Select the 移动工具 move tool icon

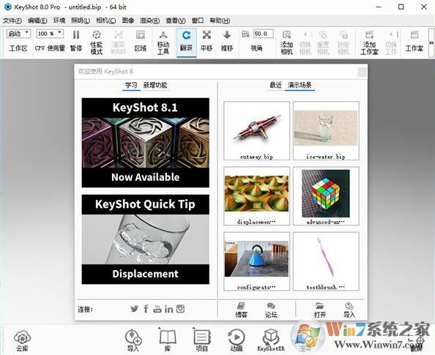(163, 42)
